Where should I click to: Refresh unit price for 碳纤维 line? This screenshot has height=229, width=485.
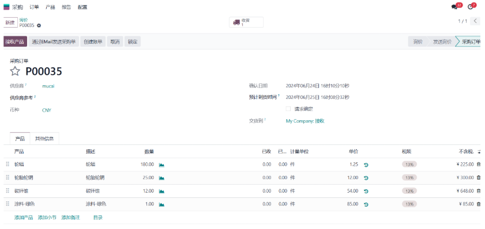366,192
